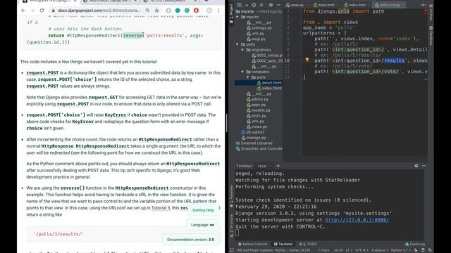Click the tool window toggle icon in status bar
The image size is (451, 253).
pyautogui.click(x=232, y=250)
